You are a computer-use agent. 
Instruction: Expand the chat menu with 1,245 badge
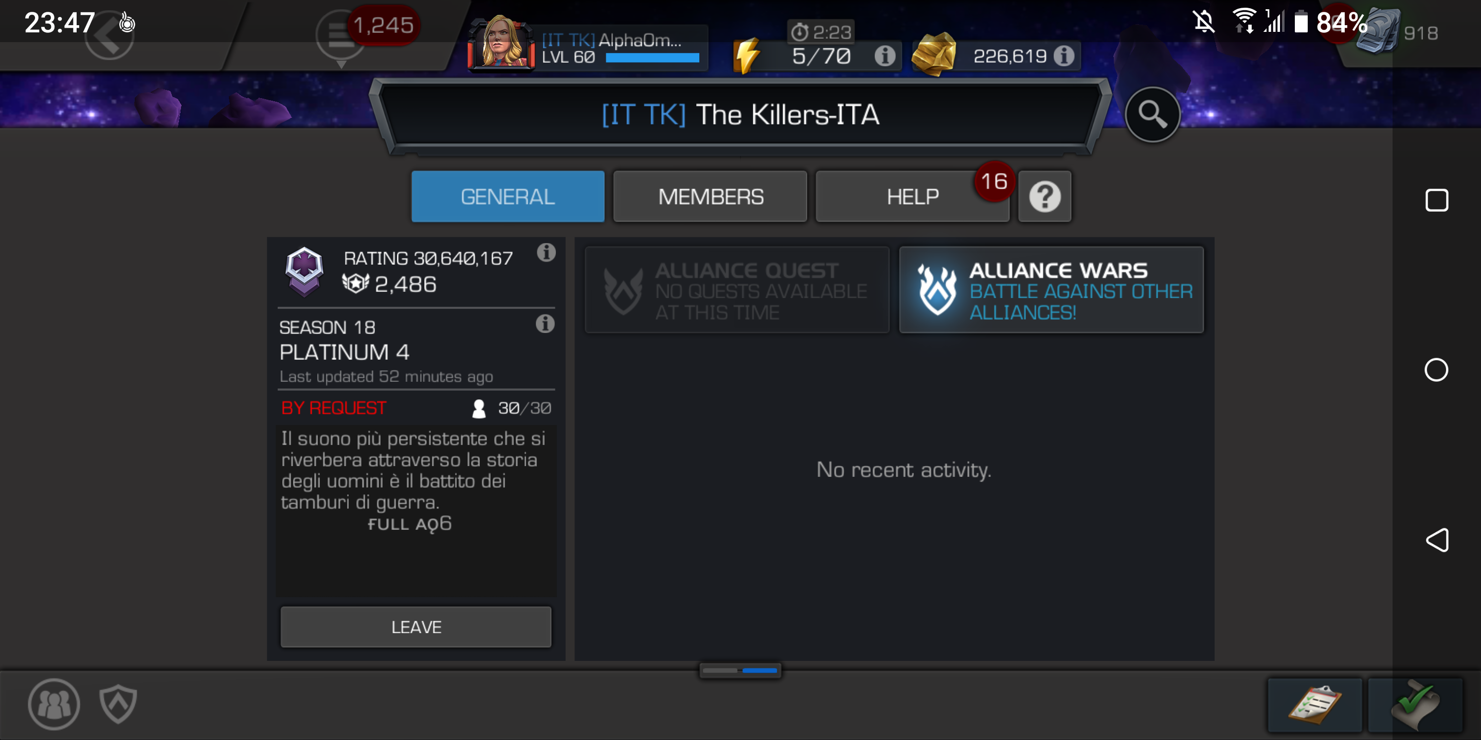tap(341, 35)
